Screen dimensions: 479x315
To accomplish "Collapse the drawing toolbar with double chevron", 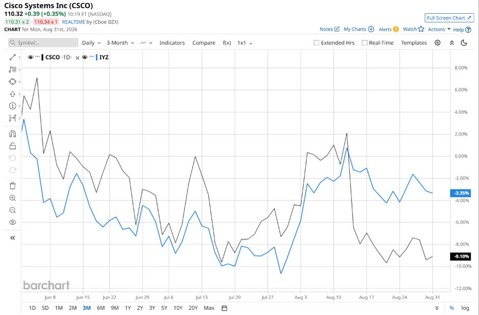I will coord(13,238).
